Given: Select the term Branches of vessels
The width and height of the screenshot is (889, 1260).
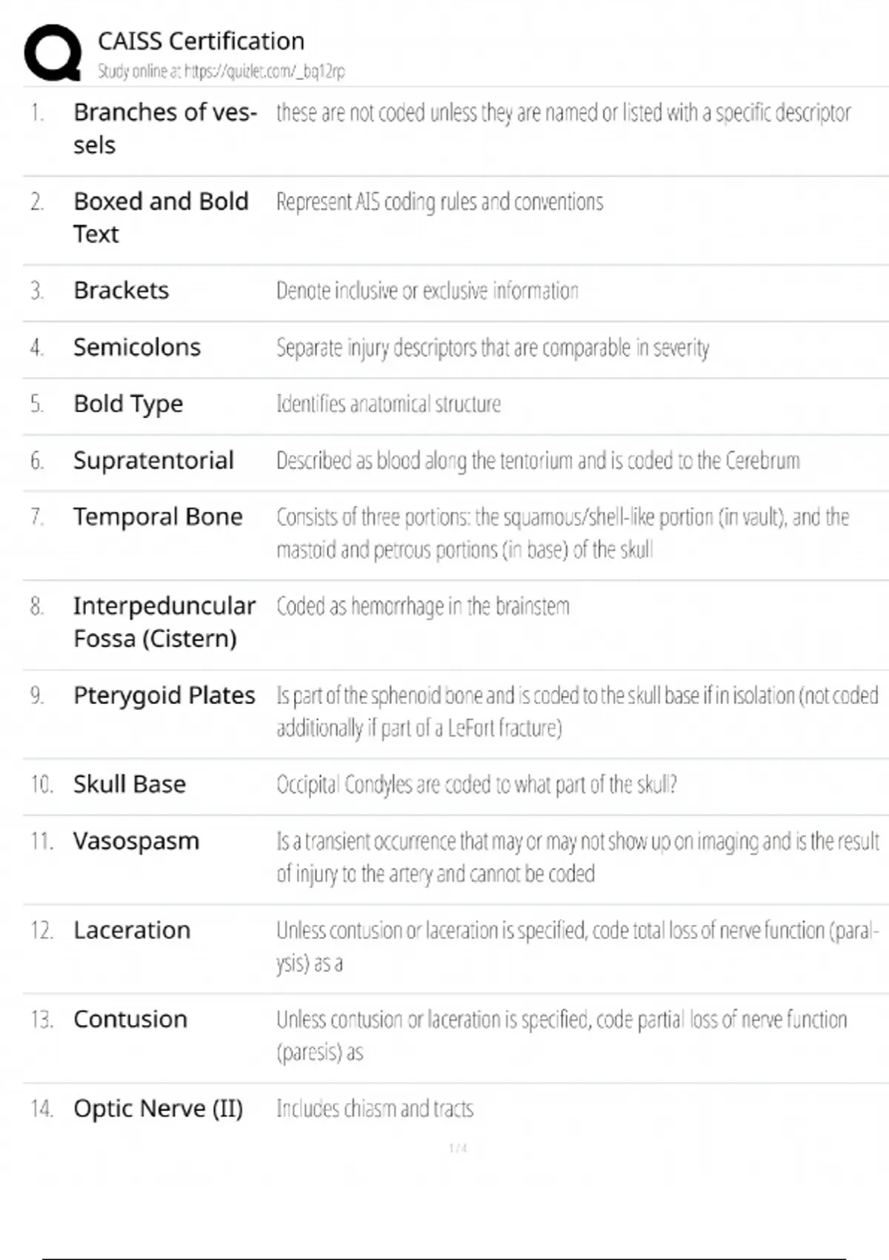Looking at the screenshot, I should coord(164,128).
